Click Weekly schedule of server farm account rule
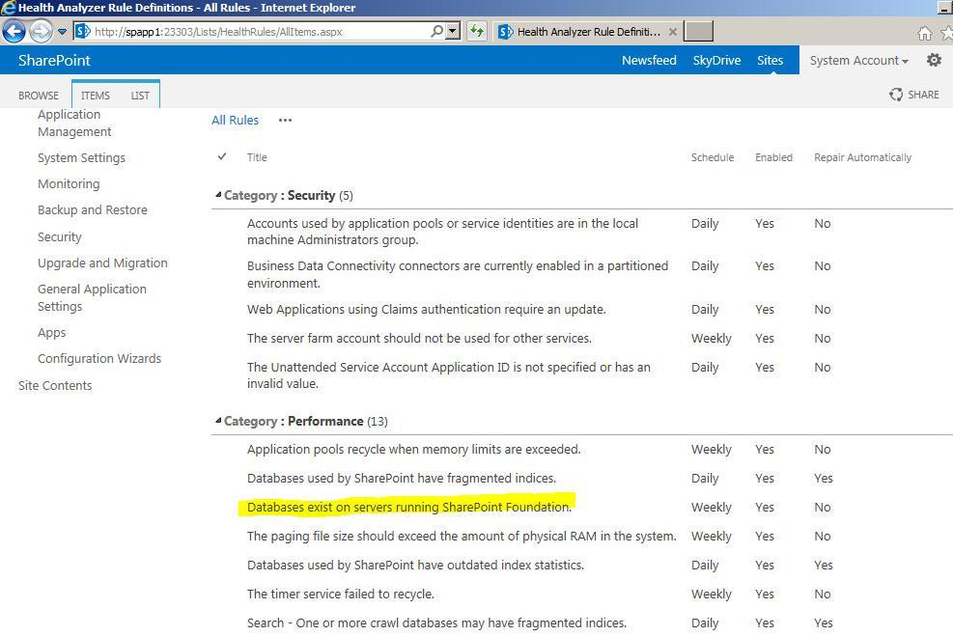 (x=711, y=339)
